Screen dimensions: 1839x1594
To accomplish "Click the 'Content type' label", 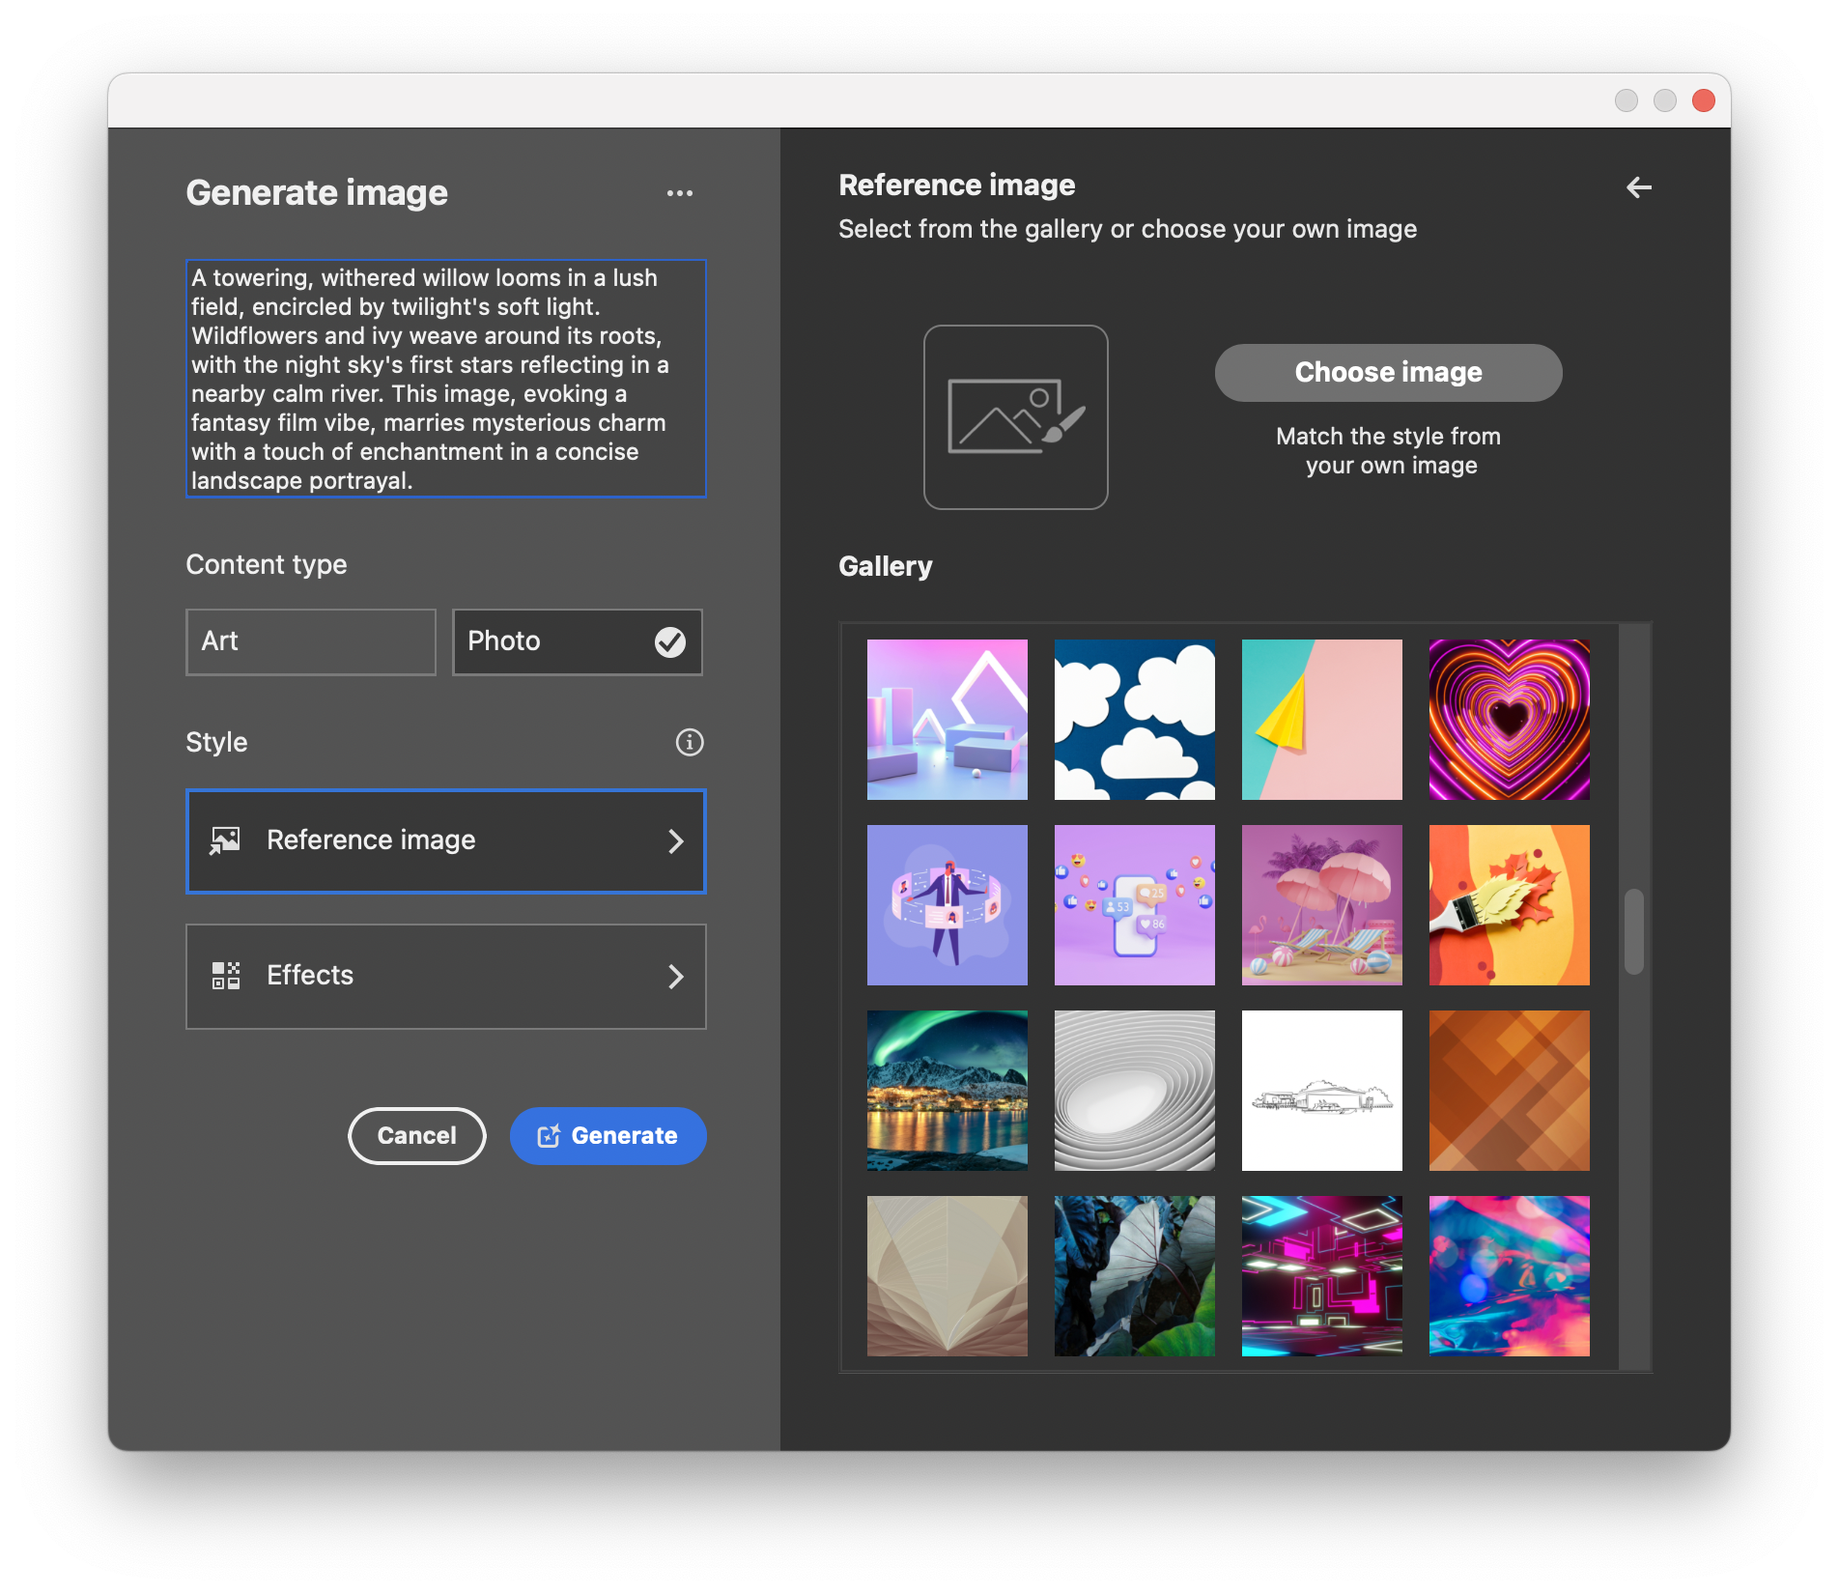I will (x=267, y=564).
